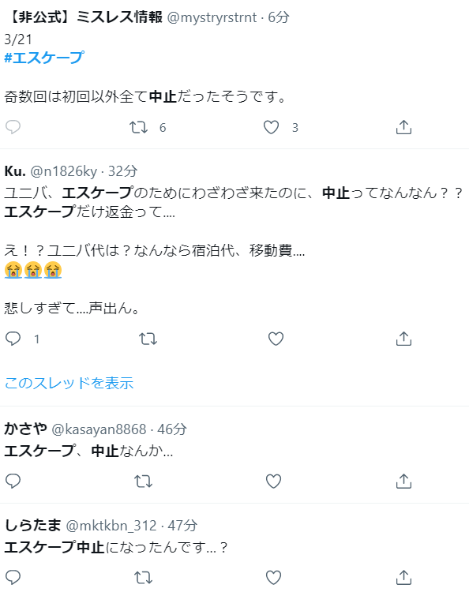Share the かさや tweet

pyautogui.click(x=403, y=481)
